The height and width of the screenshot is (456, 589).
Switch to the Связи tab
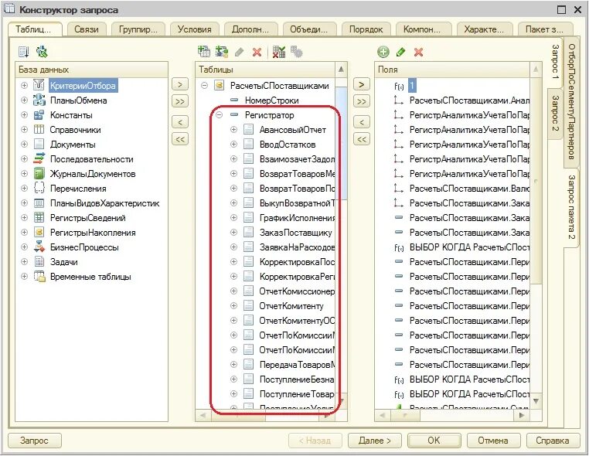(87, 29)
